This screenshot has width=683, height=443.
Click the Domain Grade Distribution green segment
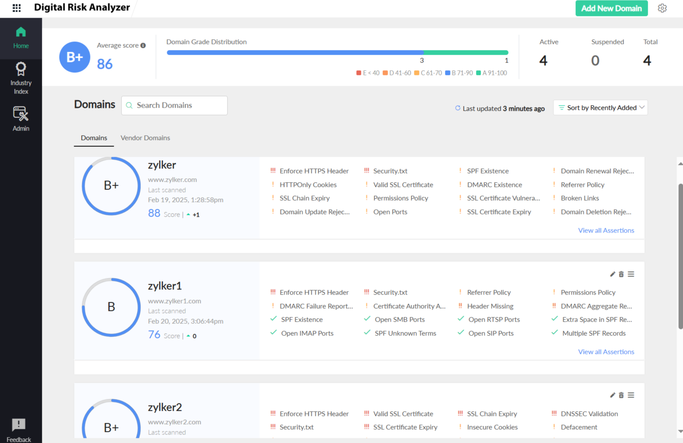coord(466,53)
